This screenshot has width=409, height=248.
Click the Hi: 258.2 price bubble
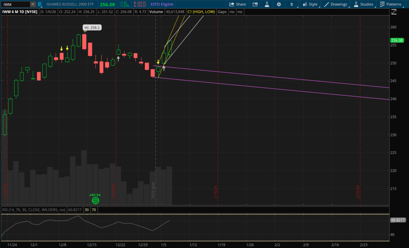pos(92,27)
